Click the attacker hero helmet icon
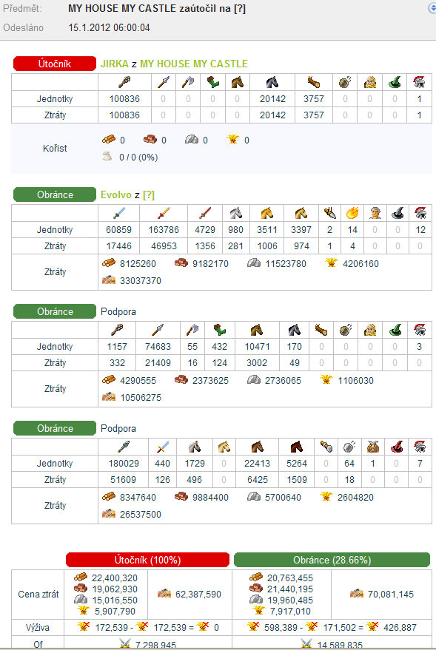 [420, 82]
